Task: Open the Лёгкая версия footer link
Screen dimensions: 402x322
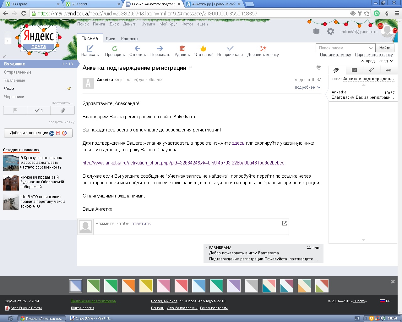Action: pos(83,308)
